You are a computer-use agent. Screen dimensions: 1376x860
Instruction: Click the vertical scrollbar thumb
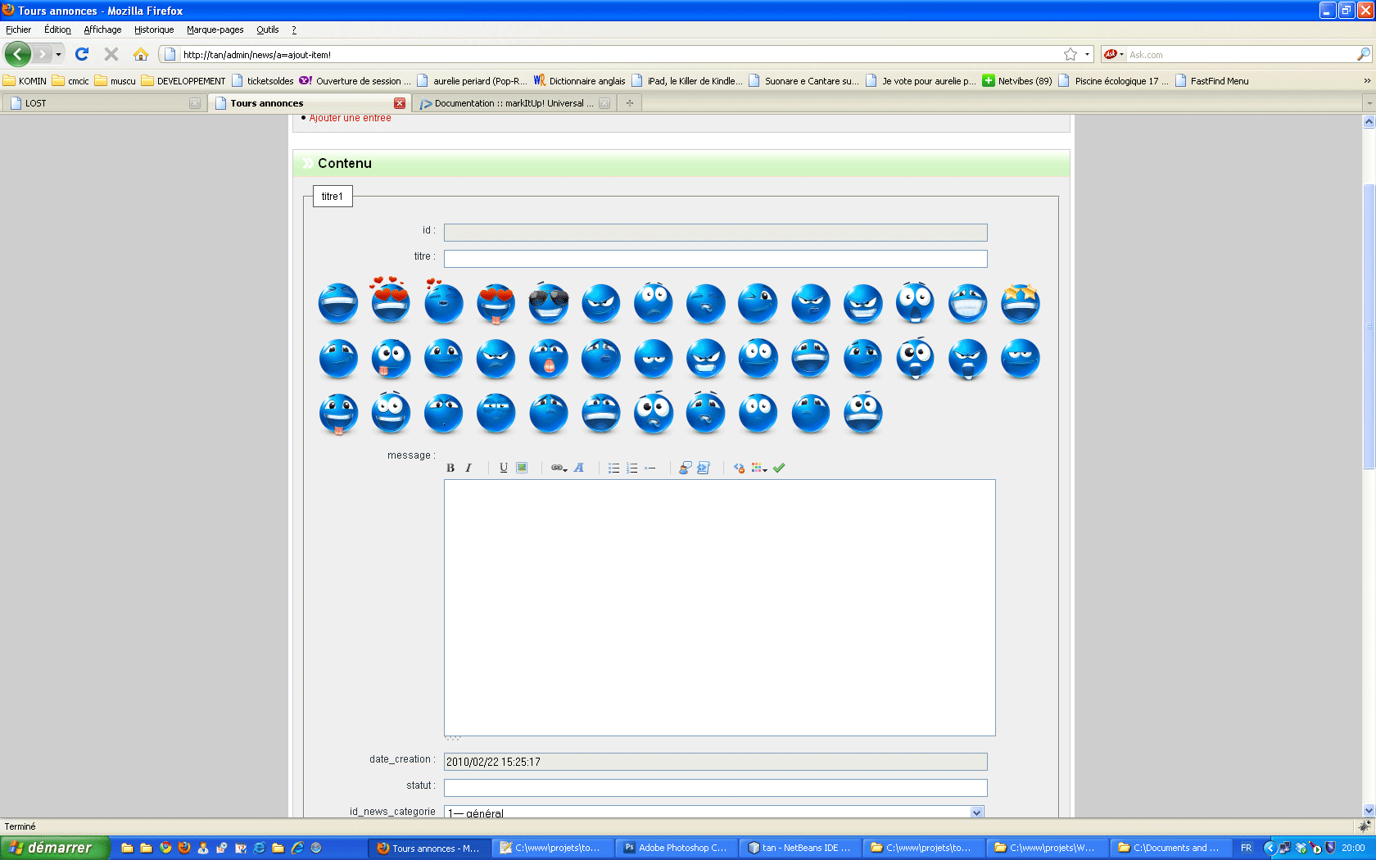(1369, 327)
